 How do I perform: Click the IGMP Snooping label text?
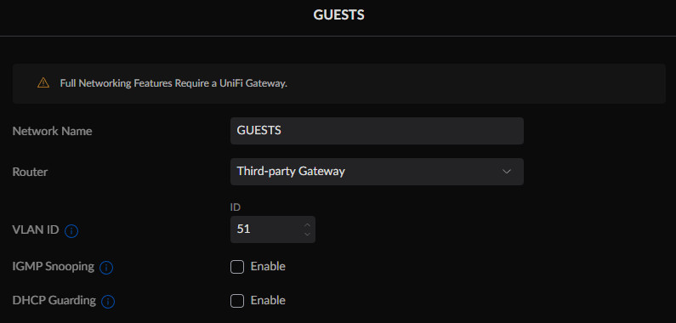tap(54, 267)
